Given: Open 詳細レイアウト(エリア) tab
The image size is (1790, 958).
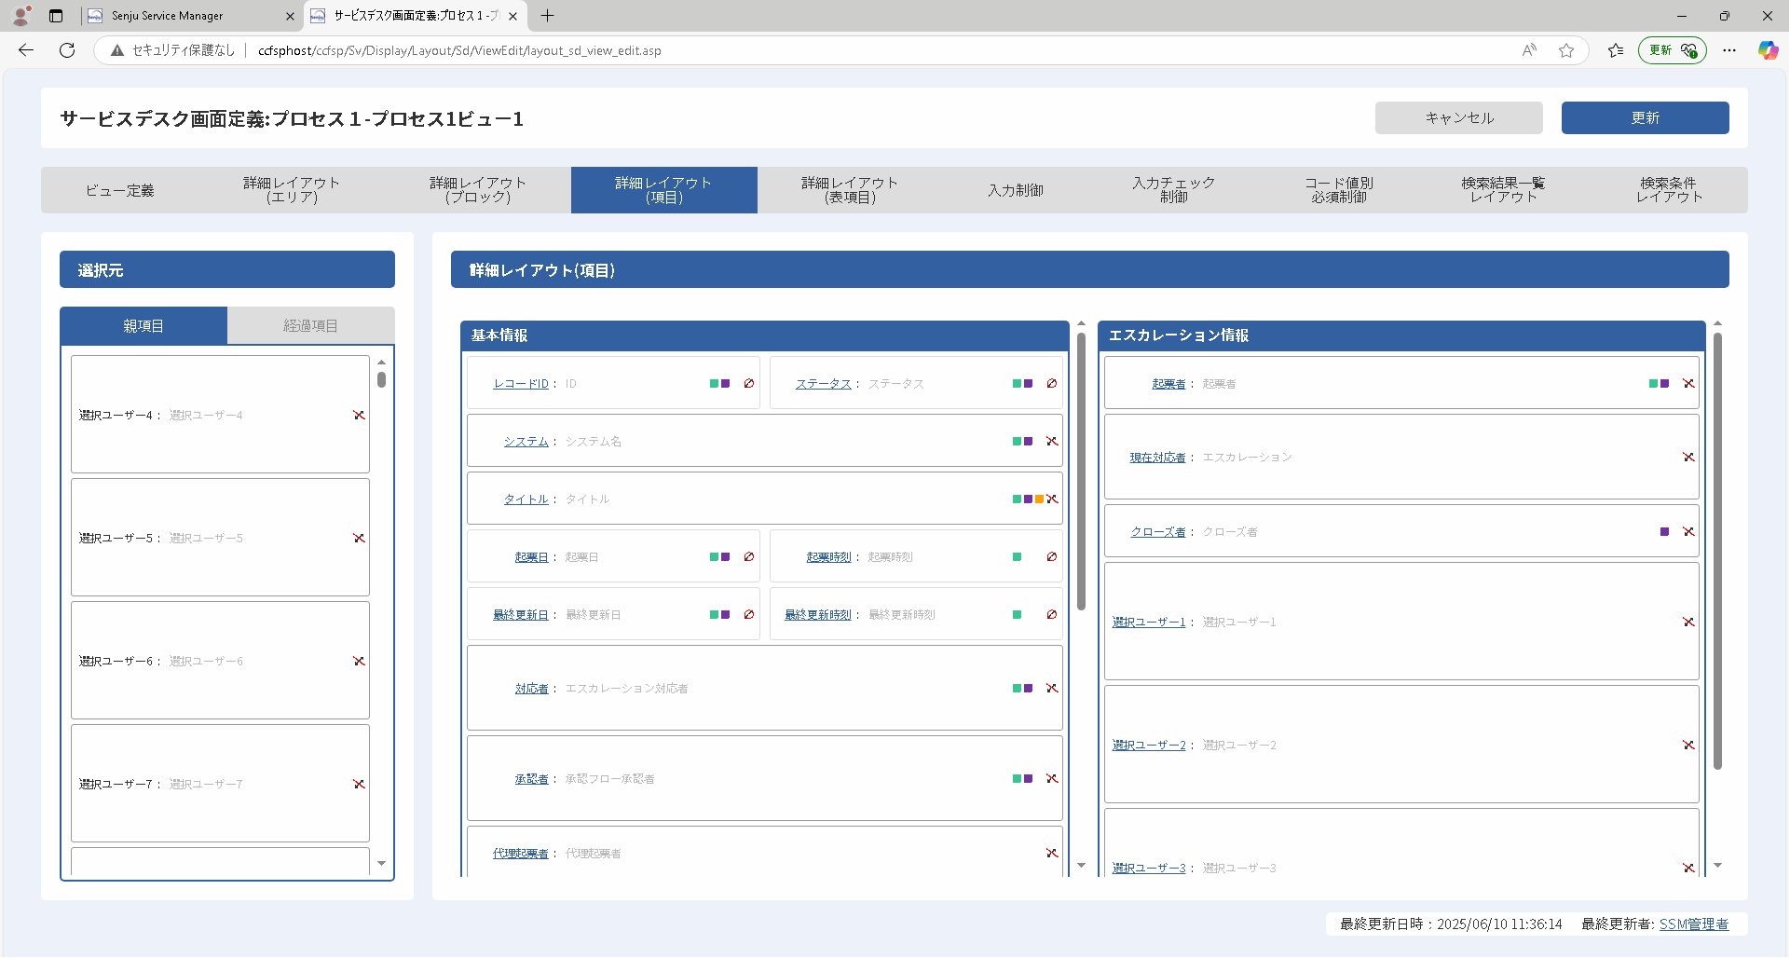Looking at the screenshot, I should tap(292, 190).
